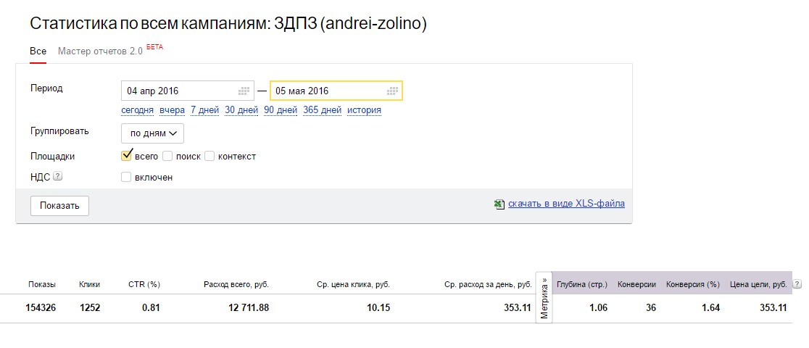Click the история period link

coord(364,110)
